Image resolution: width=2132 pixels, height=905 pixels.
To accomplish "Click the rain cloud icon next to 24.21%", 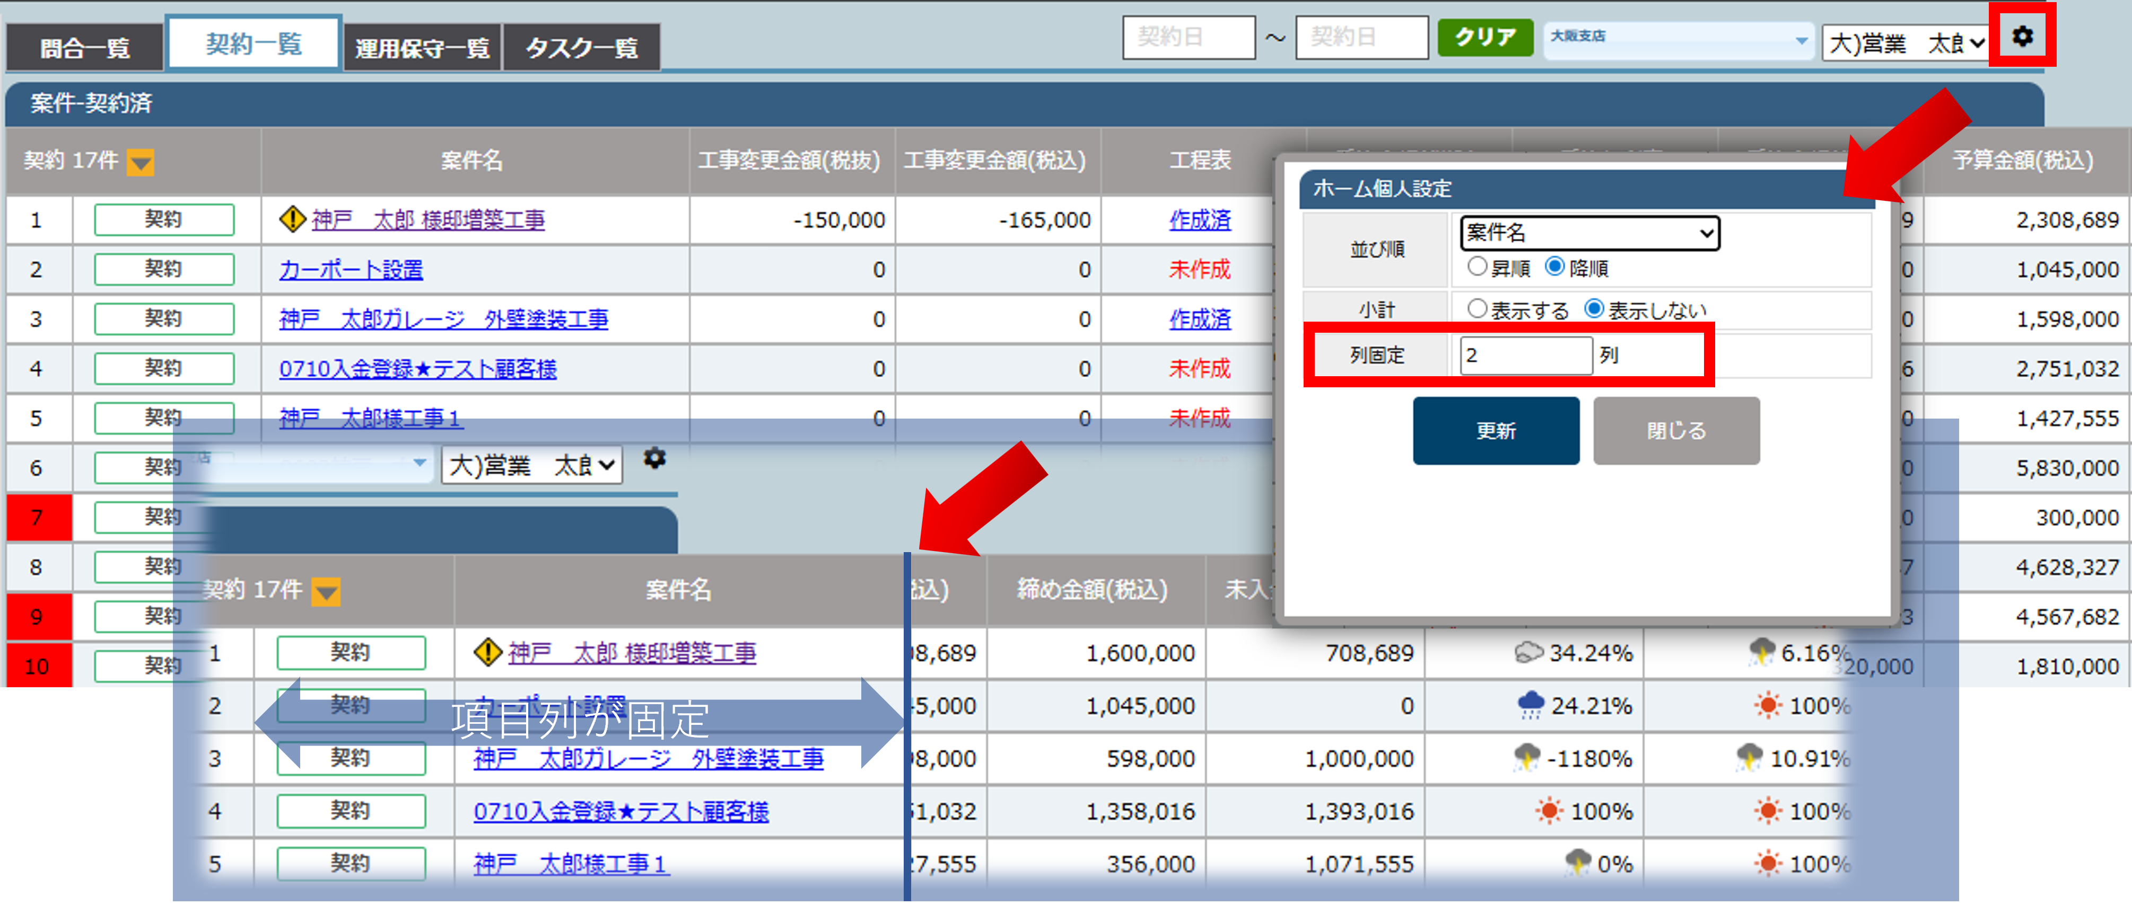I will tap(1530, 705).
